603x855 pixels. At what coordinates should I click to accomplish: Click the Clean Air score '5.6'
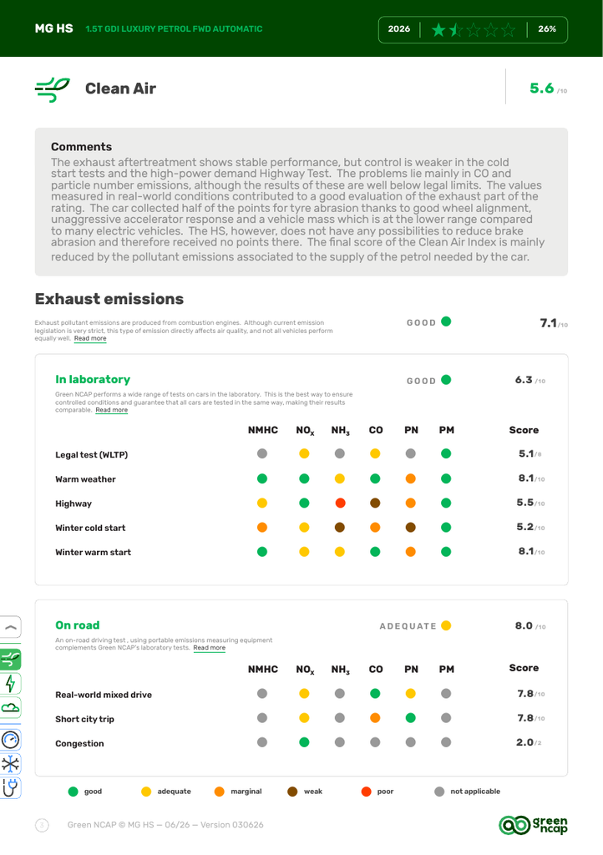point(542,89)
